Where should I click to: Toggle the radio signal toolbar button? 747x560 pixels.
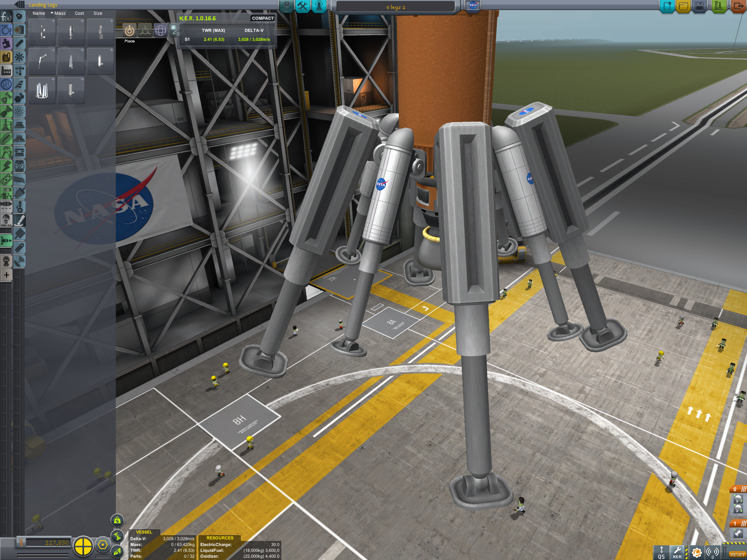[x=713, y=552]
